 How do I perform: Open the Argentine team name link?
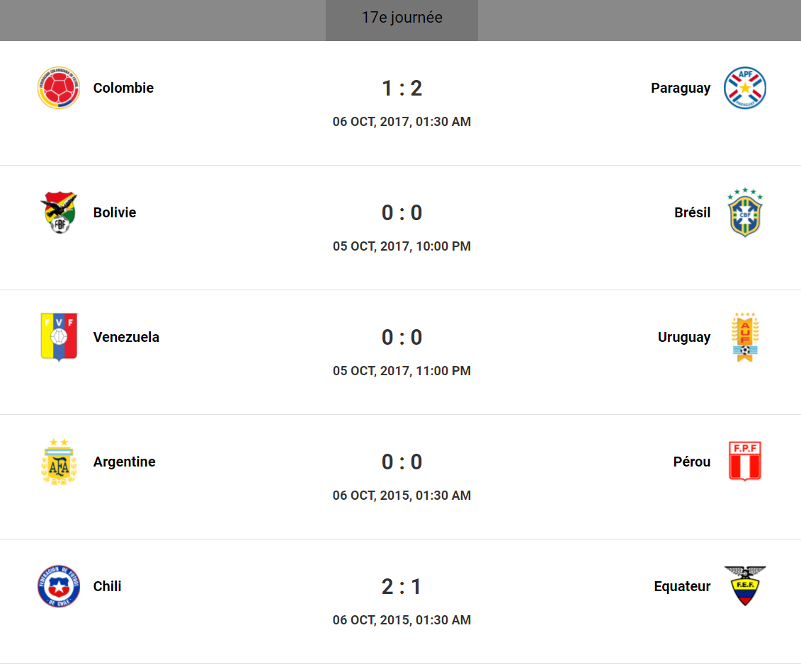[124, 462]
